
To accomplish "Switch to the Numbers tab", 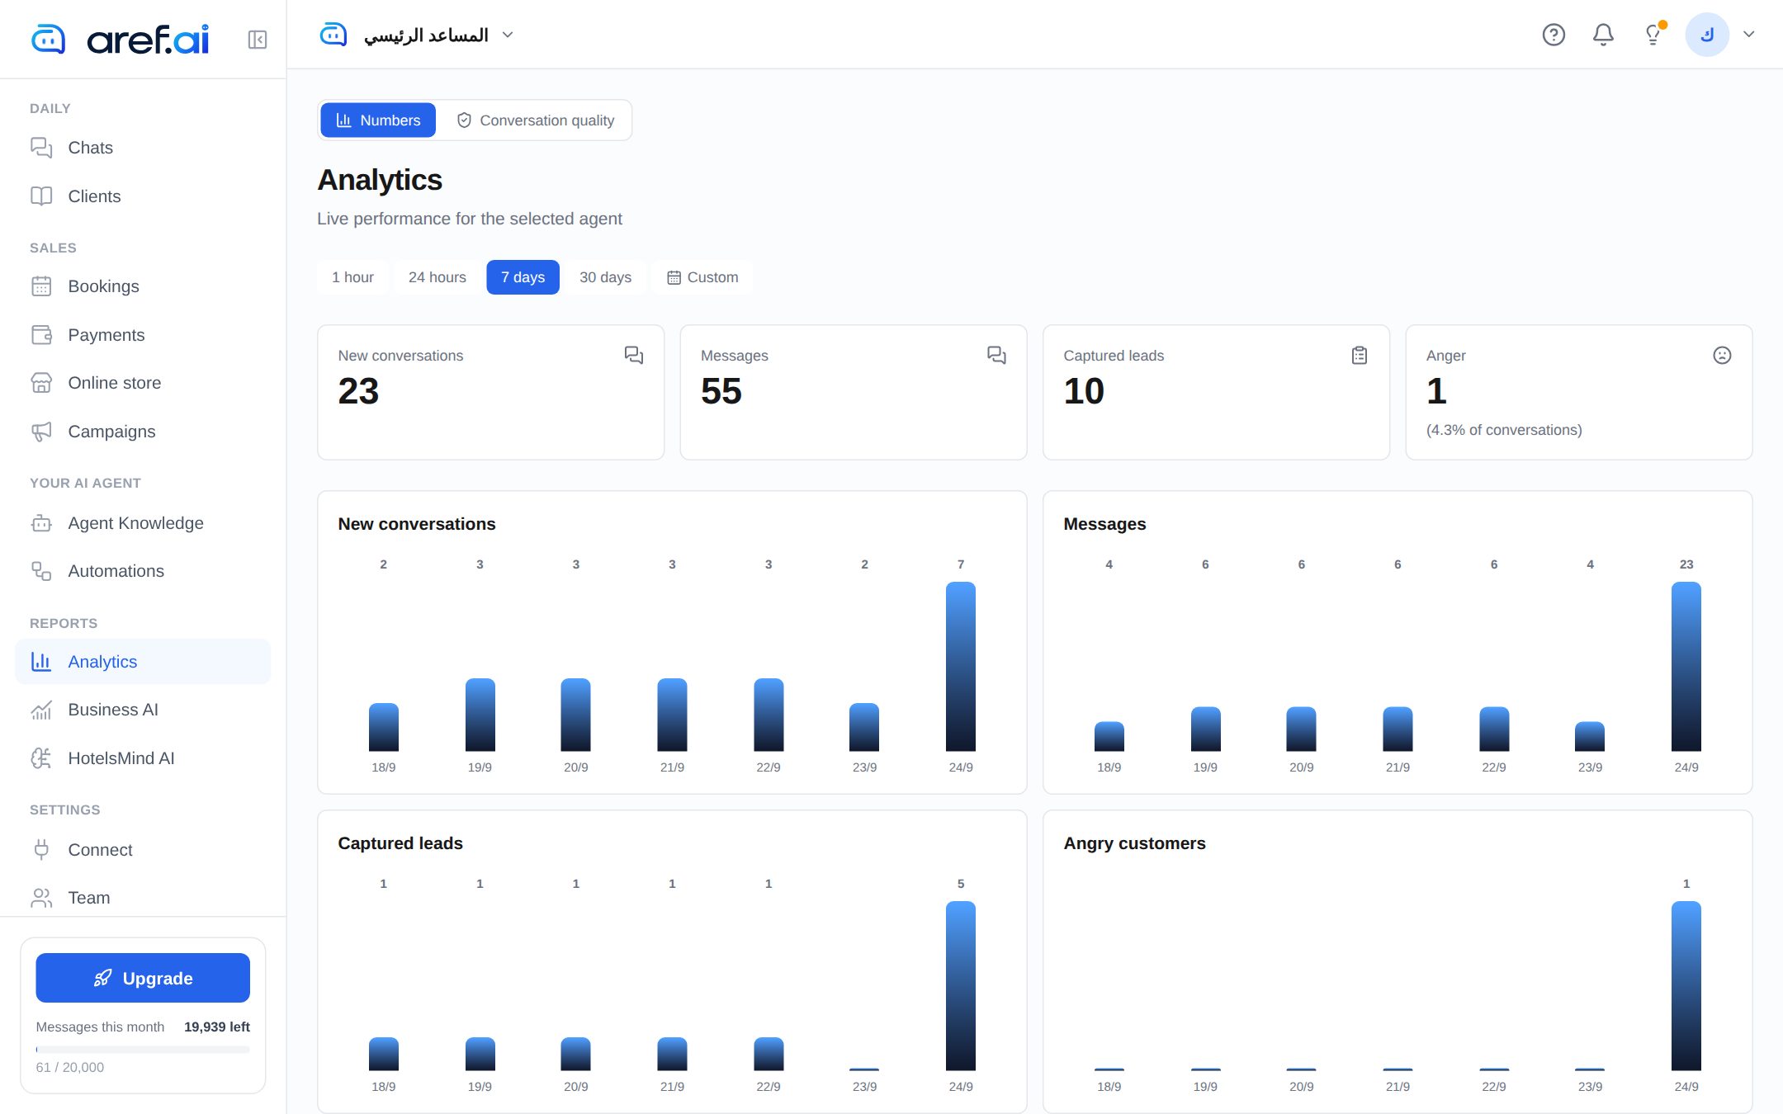I will (378, 120).
